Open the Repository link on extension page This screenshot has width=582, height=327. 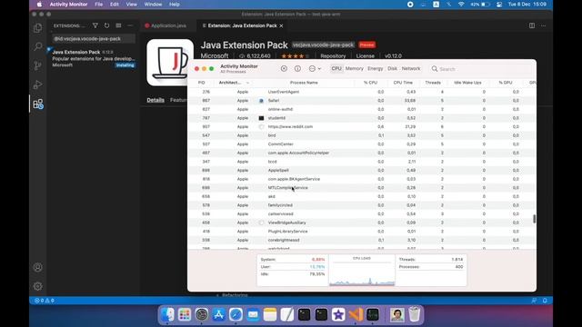[x=333, y=56]
